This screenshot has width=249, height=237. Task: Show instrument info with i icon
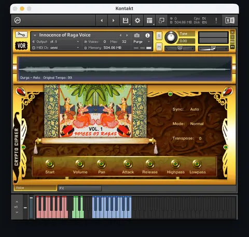147,35
